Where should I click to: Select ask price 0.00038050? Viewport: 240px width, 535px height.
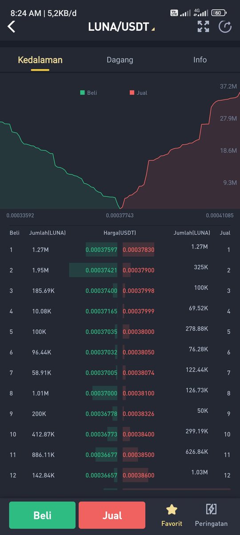(139, 352)
